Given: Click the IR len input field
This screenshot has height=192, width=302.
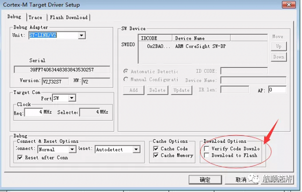Looking at the screenshot, I should (x=235, y=89).
